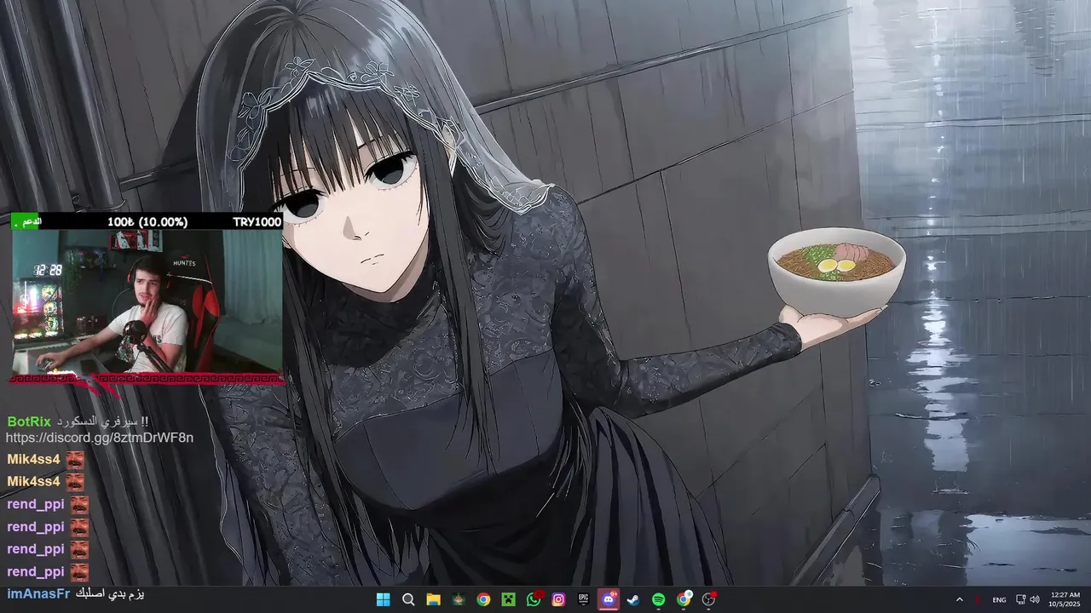Screen dimensions: 1091x613
Task: Open Spotify from the taskbar
Action: pyautogui.click(x=658, y=599)
